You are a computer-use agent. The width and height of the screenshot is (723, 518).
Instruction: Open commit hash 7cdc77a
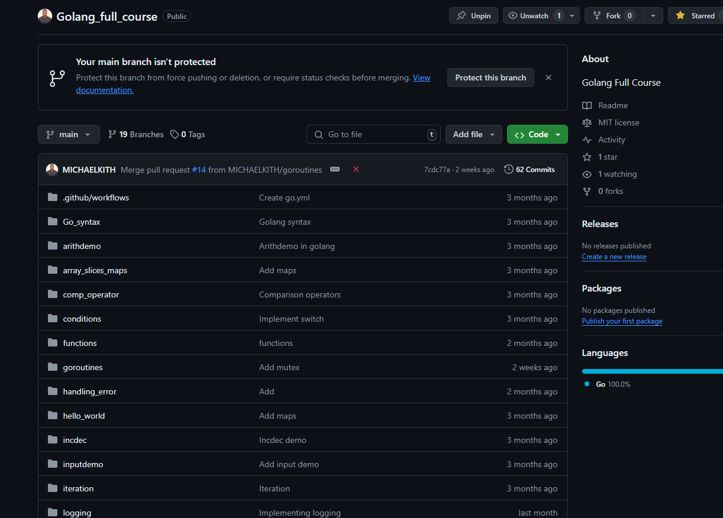pyautogui.click(x=437, y=170)
